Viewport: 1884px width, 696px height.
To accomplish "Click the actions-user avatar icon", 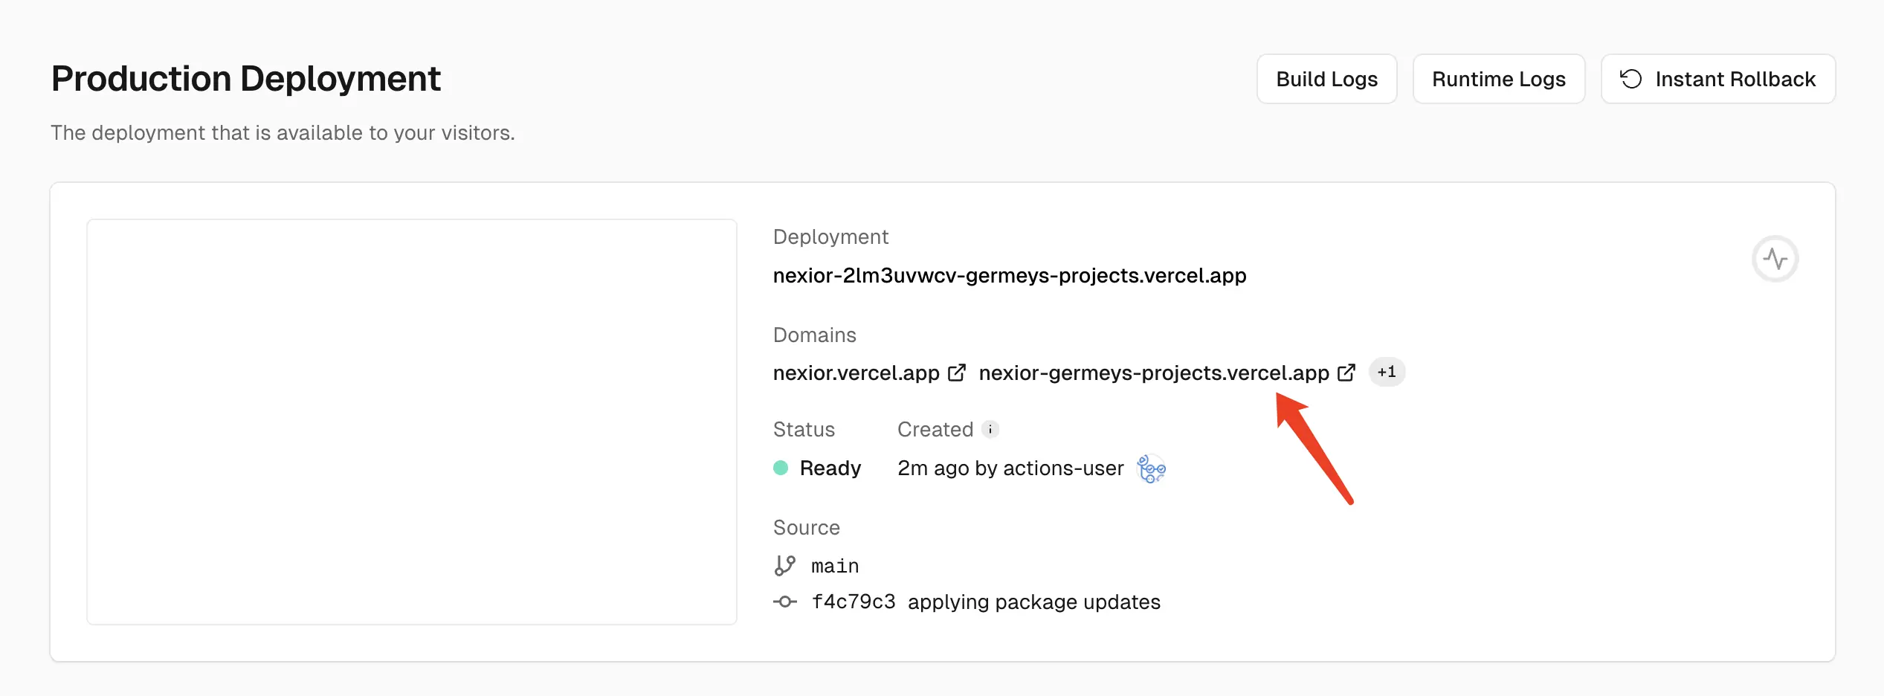I will coord(1151,468).
